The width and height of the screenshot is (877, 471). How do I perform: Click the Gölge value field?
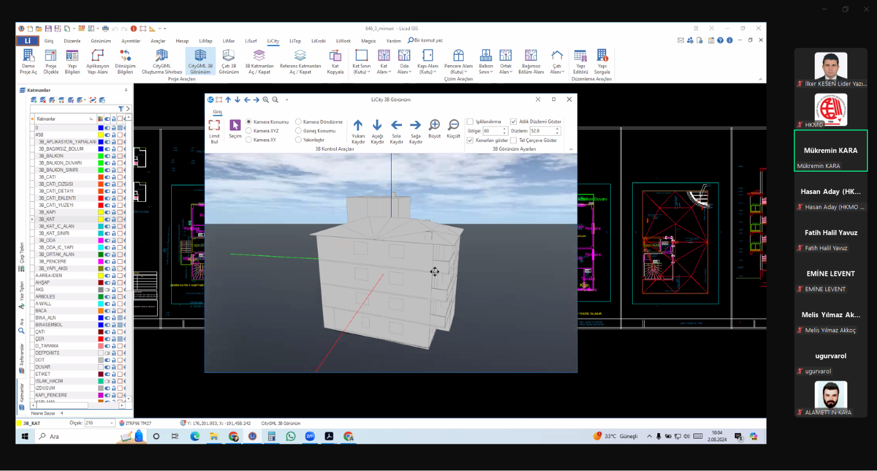click(492, 131)
